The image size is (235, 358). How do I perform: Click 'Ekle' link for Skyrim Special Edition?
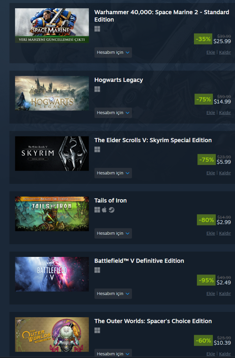pyautogui.click(x=211, y=173)
